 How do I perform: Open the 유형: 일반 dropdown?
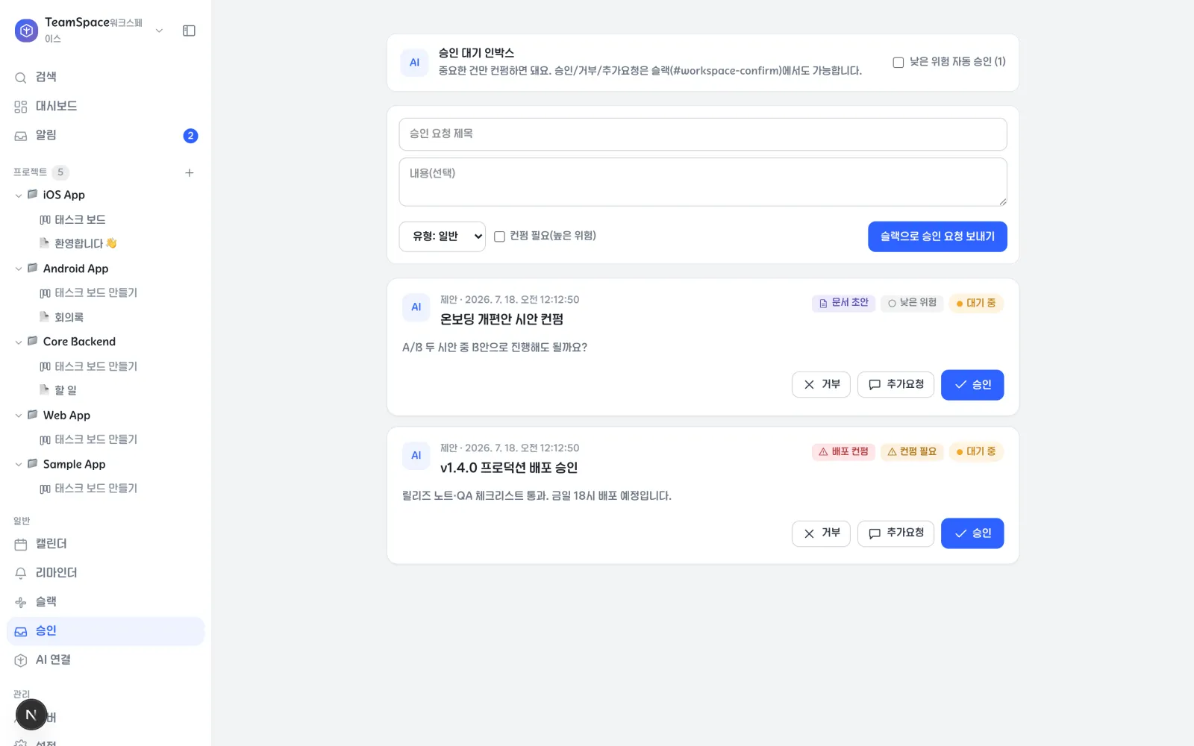[x=443, y=236]
